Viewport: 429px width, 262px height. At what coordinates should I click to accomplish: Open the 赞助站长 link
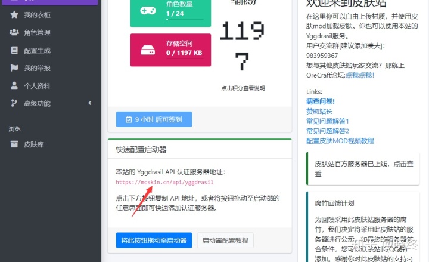pos(319,111)
